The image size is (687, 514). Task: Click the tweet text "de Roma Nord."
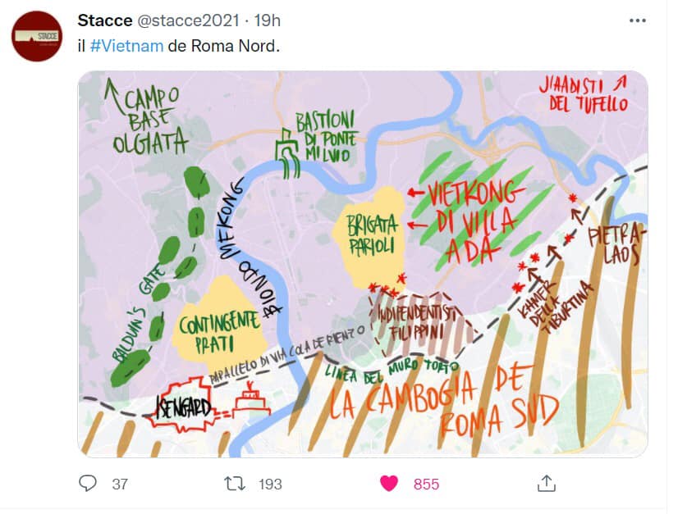[x=223, y=45]
